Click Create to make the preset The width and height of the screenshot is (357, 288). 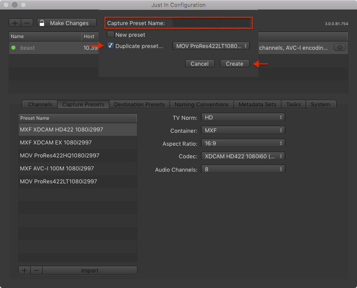coord(235,64)
